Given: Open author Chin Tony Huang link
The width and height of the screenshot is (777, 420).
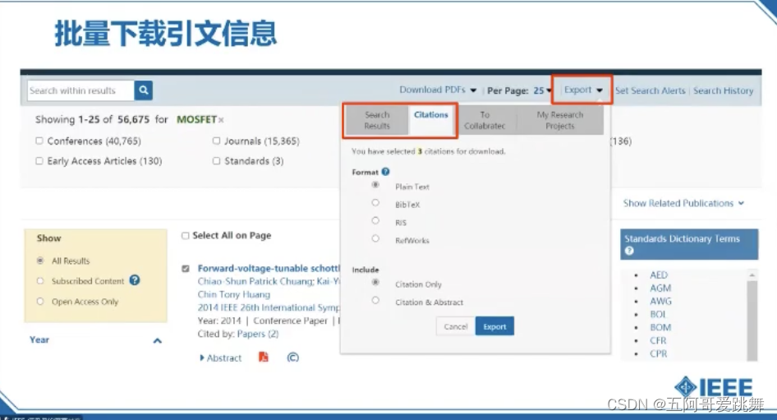Looking at the screenshot, I should (234, 294).
